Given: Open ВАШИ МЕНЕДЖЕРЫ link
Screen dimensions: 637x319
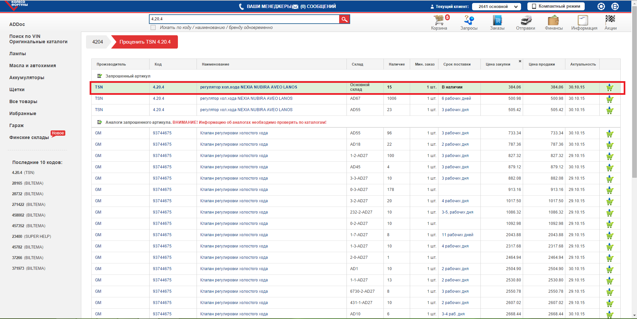Looking at the screenshot, I should click(269, 6).
